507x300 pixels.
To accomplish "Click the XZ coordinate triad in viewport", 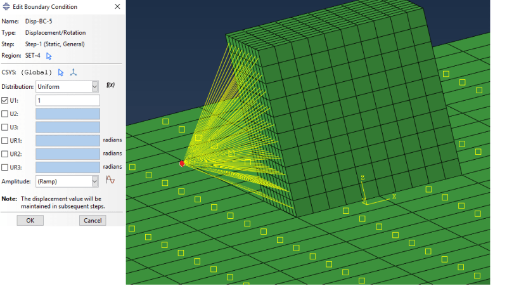I will pyautogui.click(x=378, y=191).
